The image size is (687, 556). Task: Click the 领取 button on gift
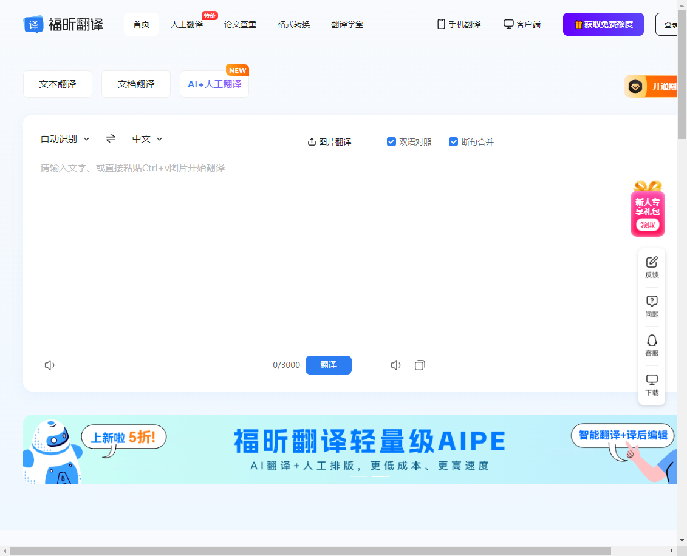648,225
